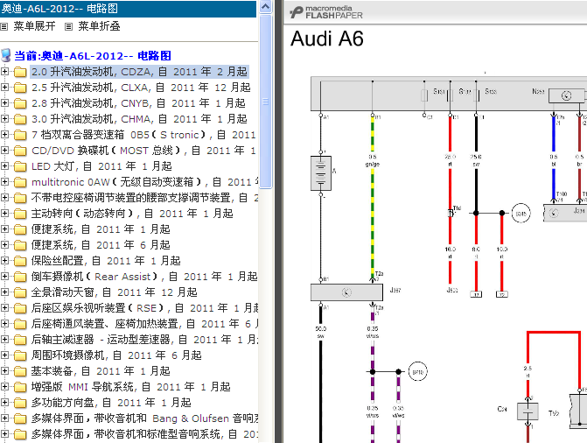Click folder icon of CD/DVD 换碟机

pos(20,151)
